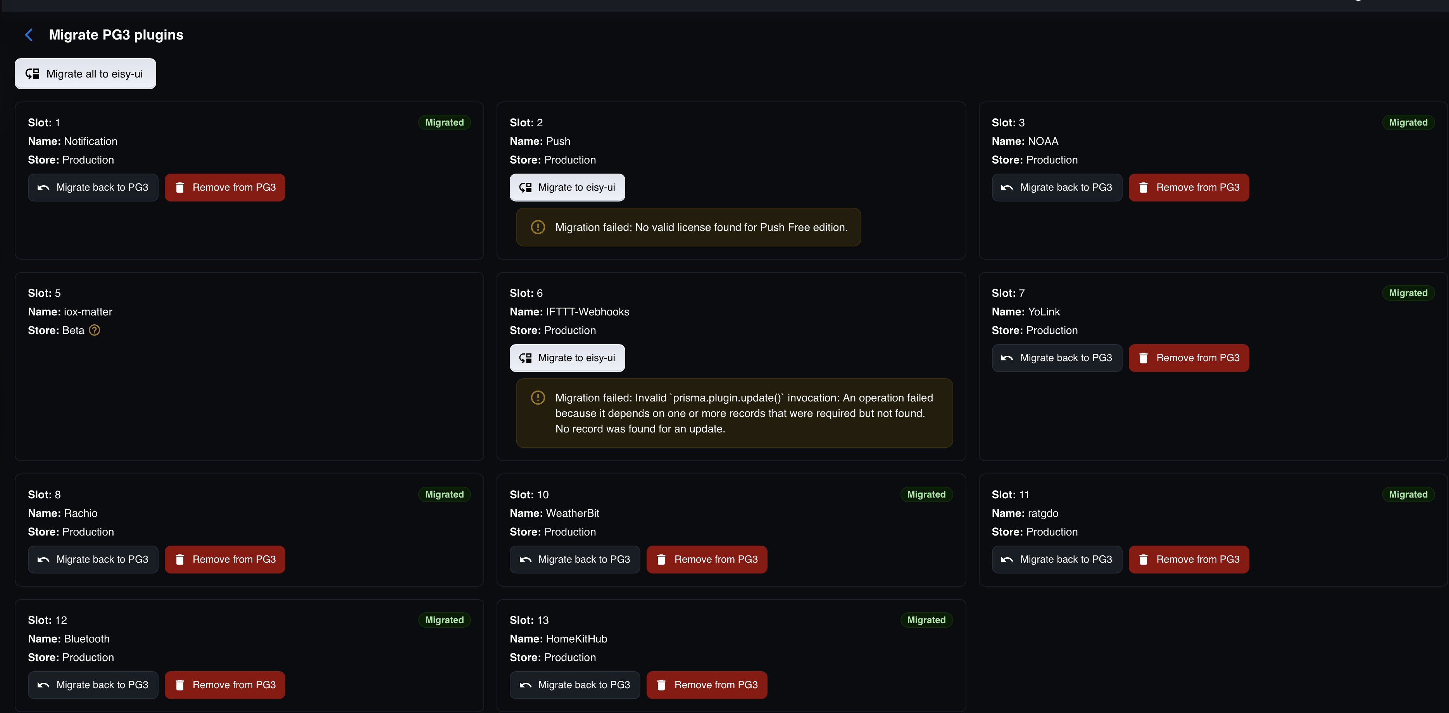
Task: Migrate IFTTT-Webhooks plugin to eisy-ui
Action: pos(567,358)
